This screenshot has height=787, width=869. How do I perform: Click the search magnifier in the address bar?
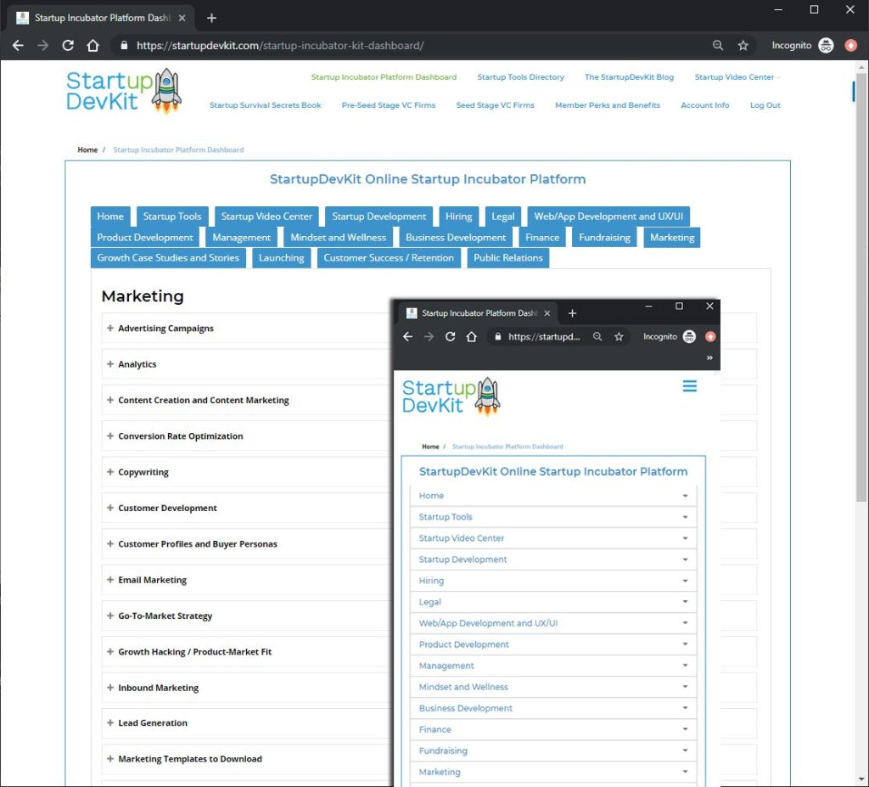click(717, 45)
